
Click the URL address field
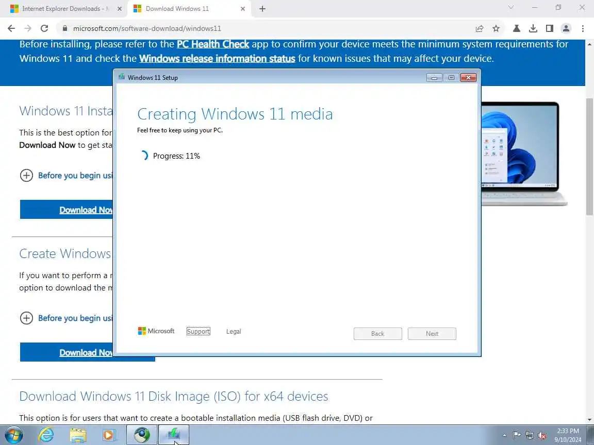coord(265,28)
